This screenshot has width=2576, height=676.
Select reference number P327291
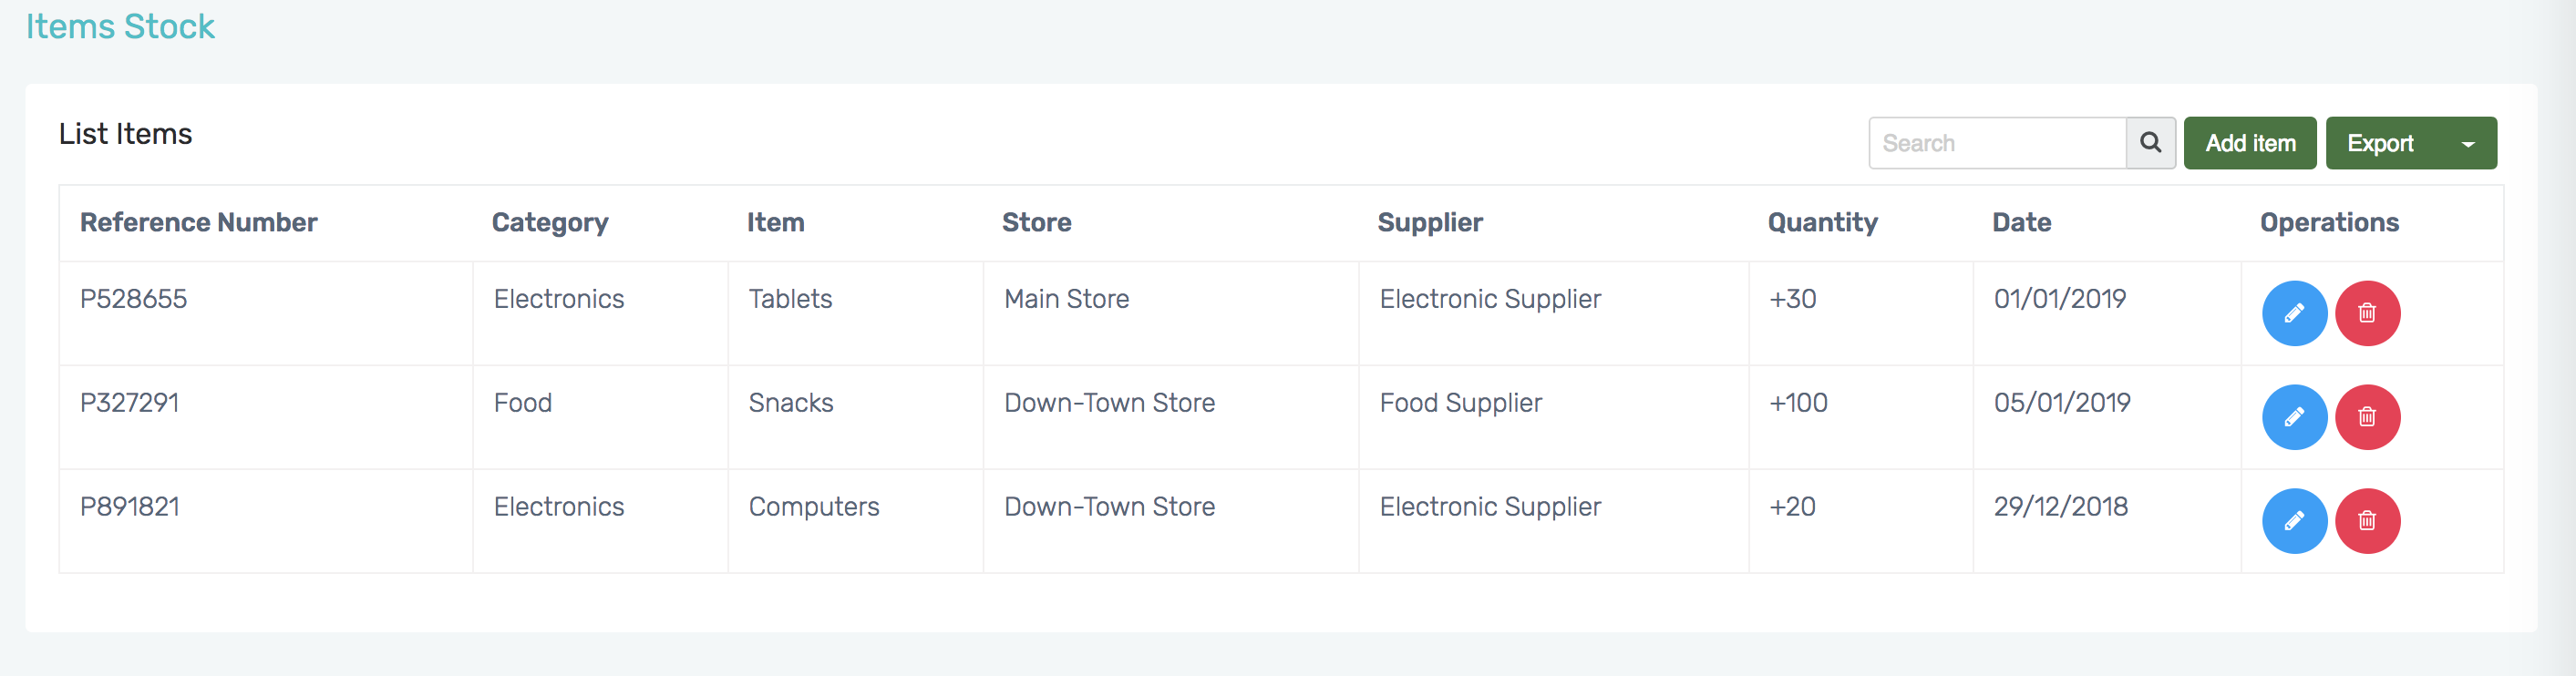pyautogui.click(x=130, y=403)
